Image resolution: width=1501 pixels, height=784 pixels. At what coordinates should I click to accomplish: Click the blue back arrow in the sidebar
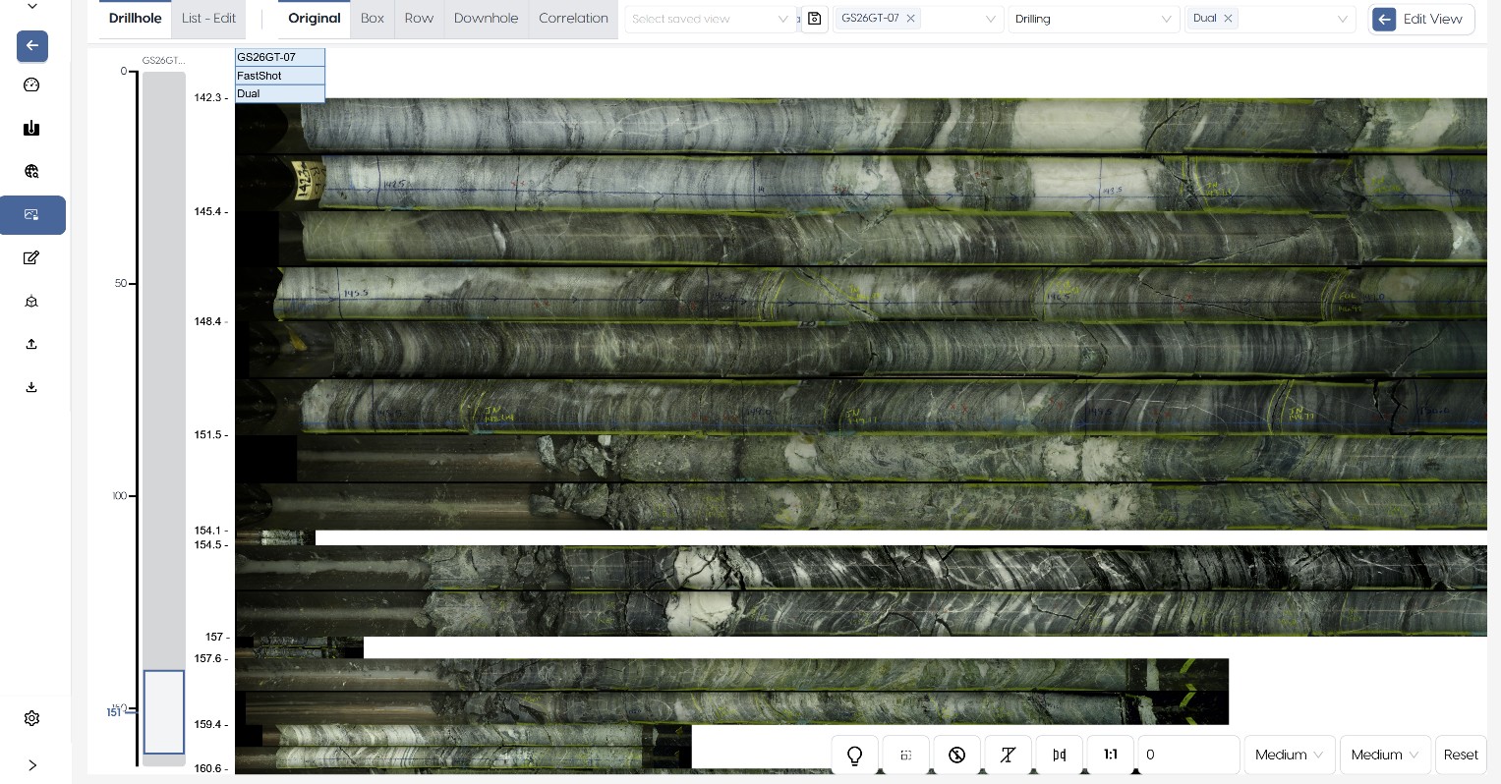point(32,46)
